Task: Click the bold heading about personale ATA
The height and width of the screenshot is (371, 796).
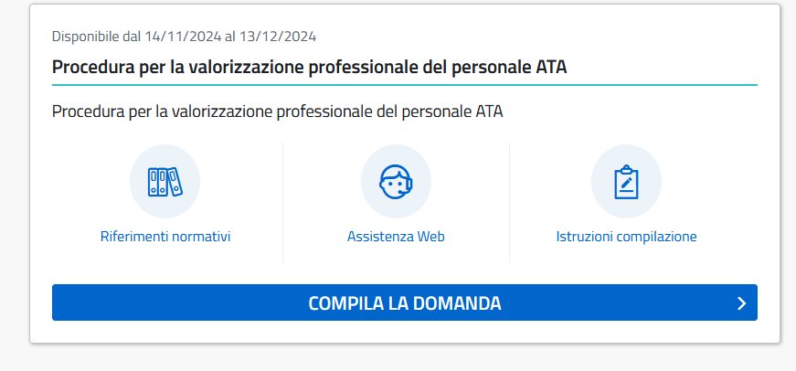Action: [x=309, y=67]
